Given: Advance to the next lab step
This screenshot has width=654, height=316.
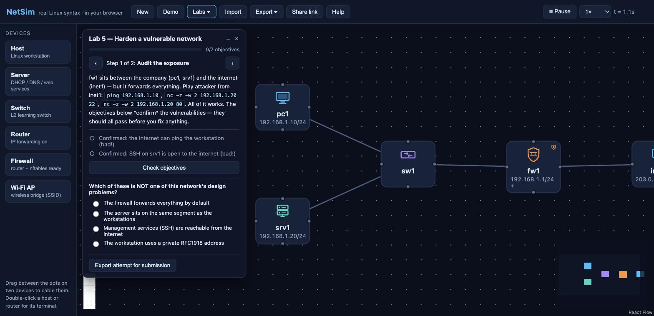Looking at the screenshot, I should pos(232,63).
